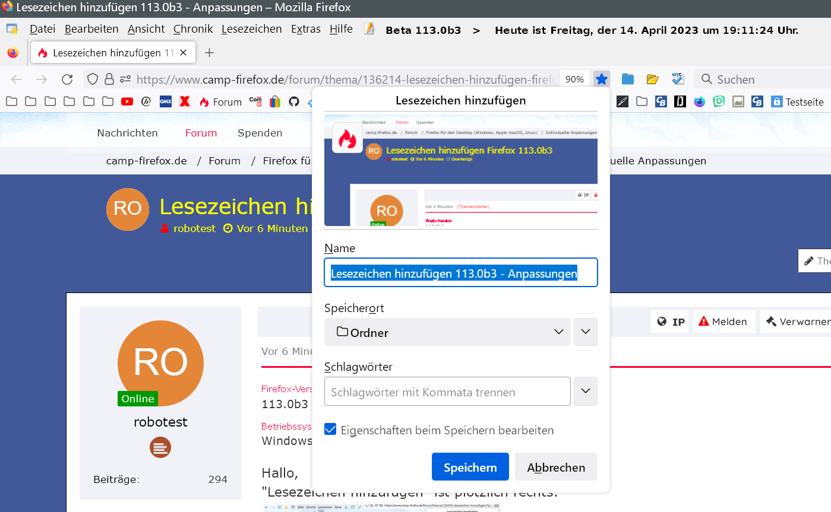The width and height of the screenshot is (831, 512).
Task: Click the Firefox icon left of the tab
Action: 13,53
